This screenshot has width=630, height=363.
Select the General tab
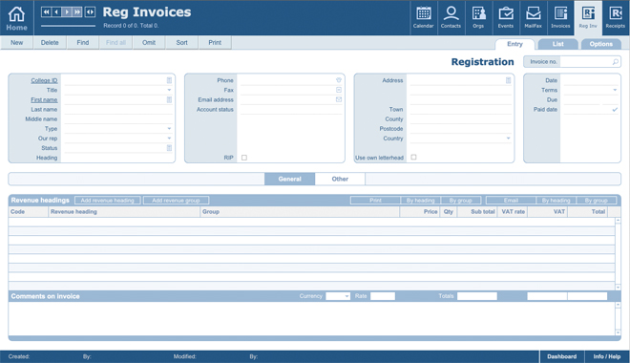click(x=289, y=179)
